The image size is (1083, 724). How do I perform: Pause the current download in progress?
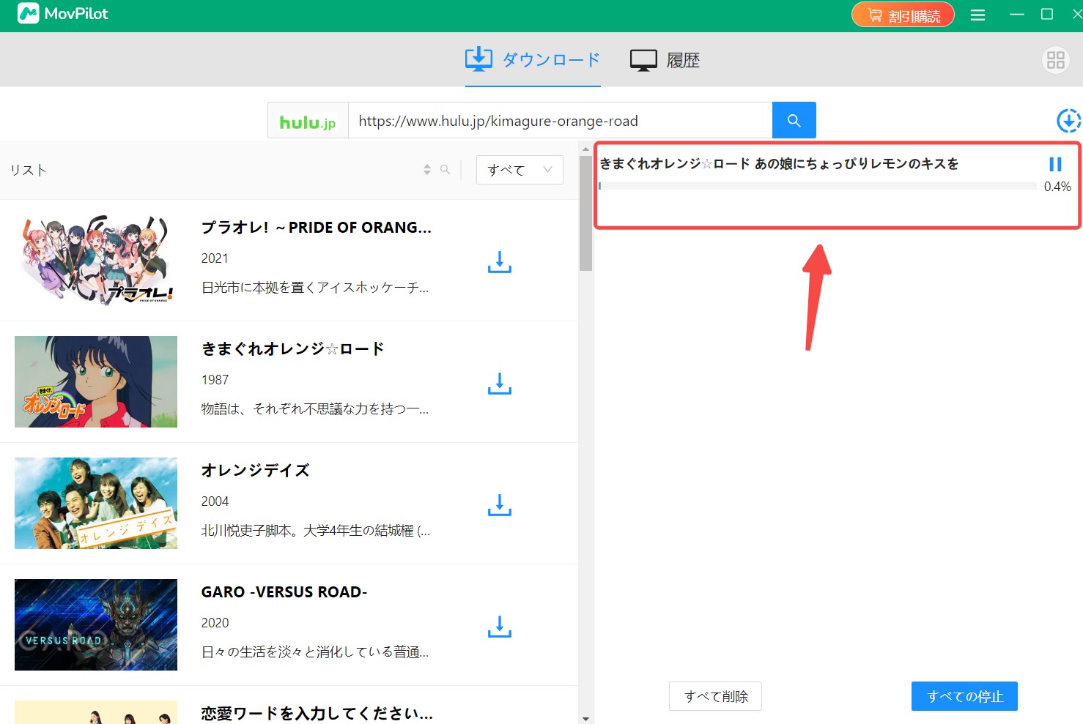pos(1055,164)
